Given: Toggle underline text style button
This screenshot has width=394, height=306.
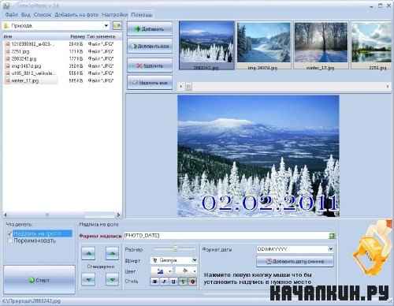Looking at the screenshot, I should point(173,282).
